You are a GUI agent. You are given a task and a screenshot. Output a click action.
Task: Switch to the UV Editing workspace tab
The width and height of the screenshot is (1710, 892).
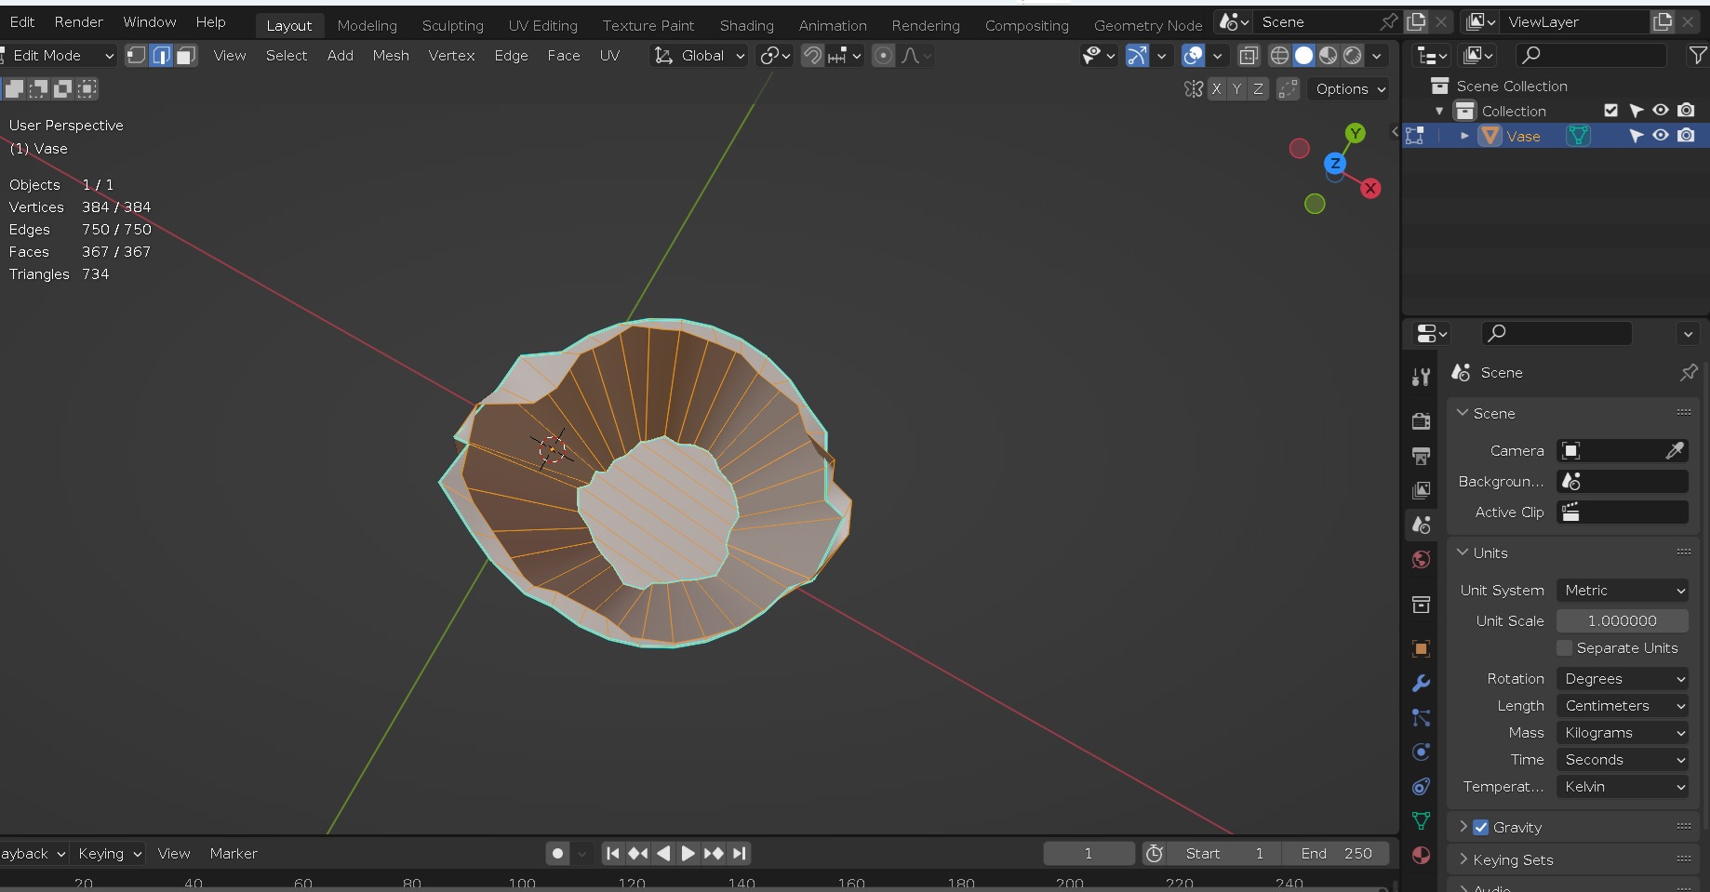click(x=542, y=25)
